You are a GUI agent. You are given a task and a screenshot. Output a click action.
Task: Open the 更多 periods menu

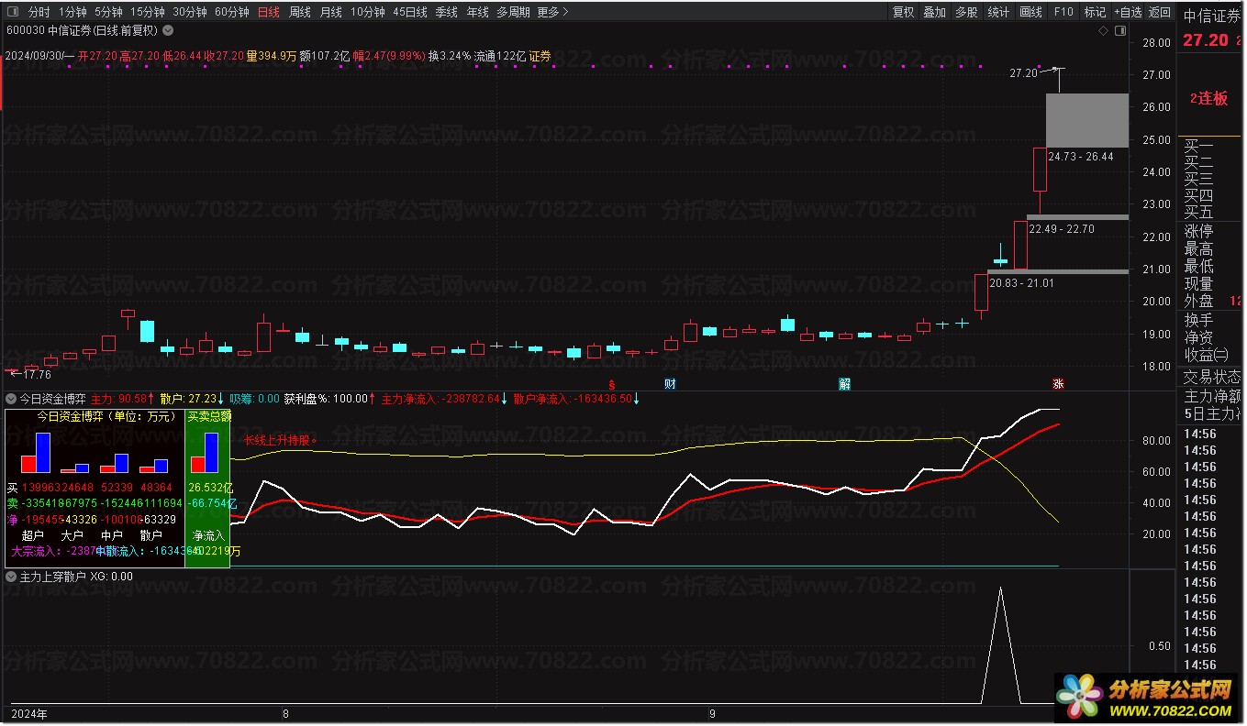pyautogui.click(x=552, y=12)
